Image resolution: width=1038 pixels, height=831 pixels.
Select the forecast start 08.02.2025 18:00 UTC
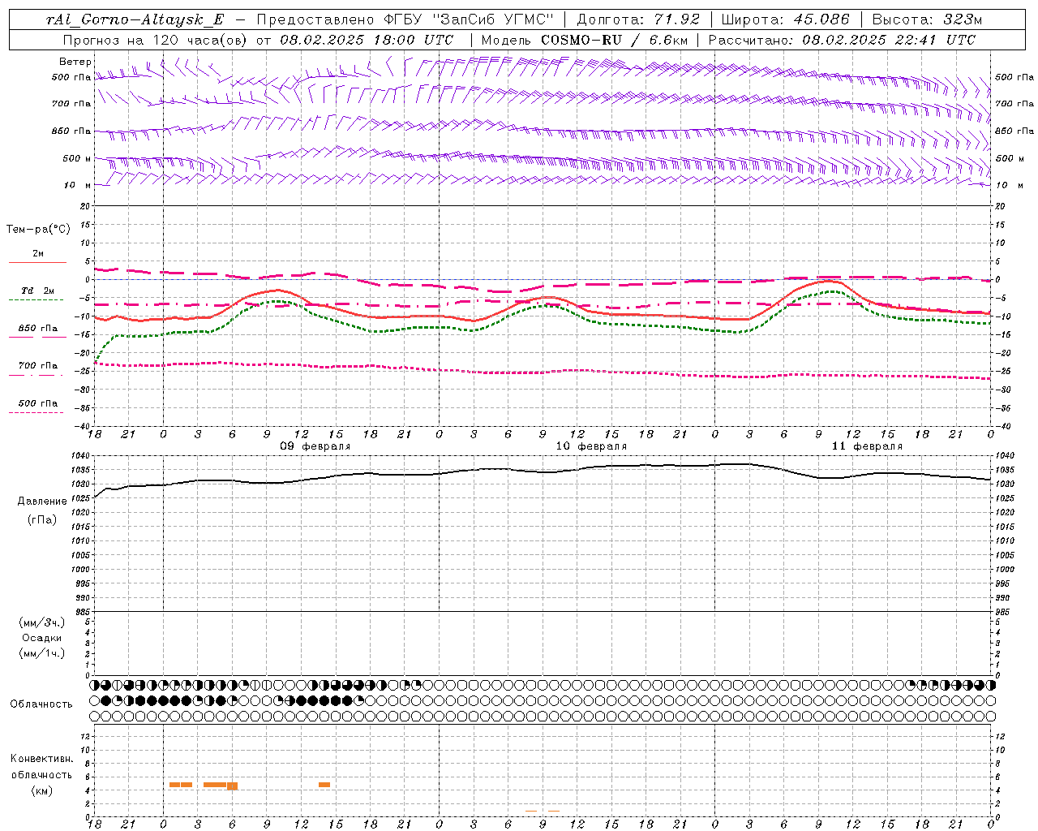pyautogui.click(x=367, y=40)
